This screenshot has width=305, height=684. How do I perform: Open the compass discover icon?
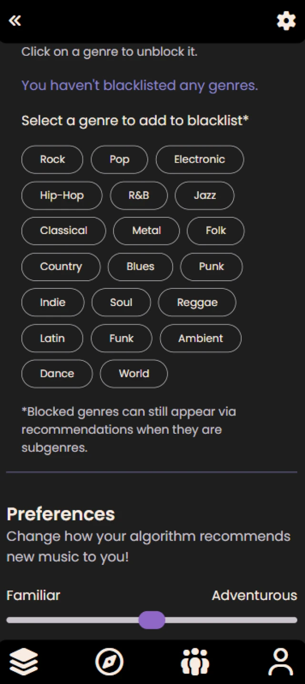point(109,662)
